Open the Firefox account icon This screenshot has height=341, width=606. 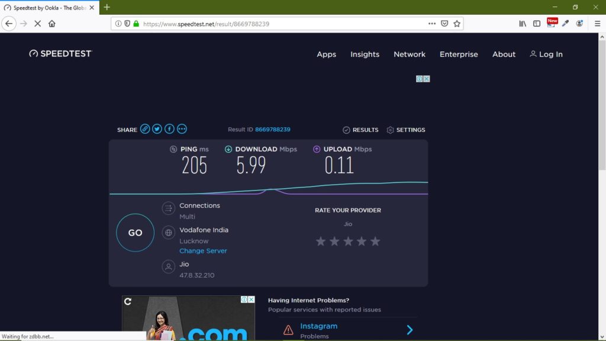point(579,24)
